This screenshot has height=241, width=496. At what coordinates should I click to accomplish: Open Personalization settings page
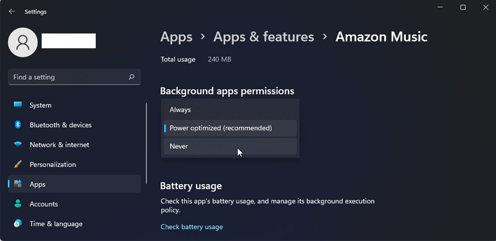(74, 164)
